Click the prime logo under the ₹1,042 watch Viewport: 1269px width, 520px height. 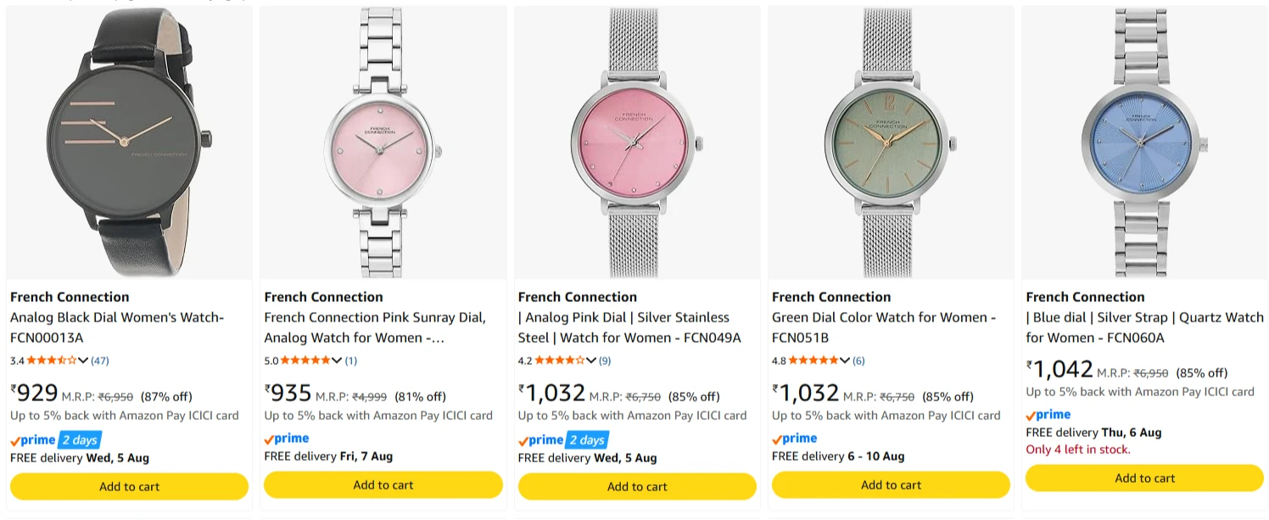click(x=1048, y=415)
